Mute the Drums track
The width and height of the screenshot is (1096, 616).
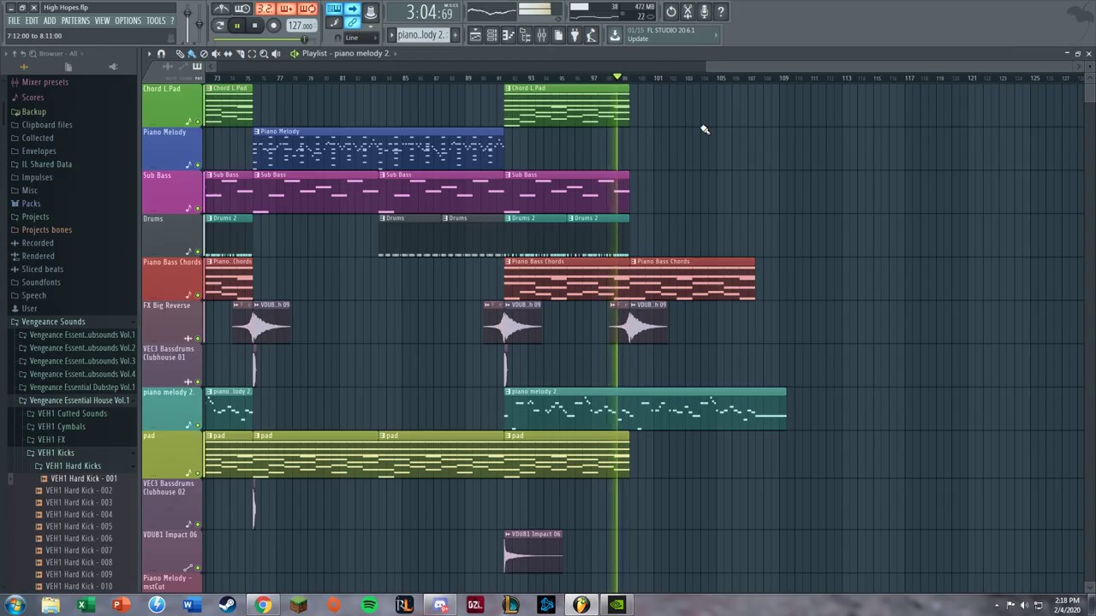(x=198, y=252)
